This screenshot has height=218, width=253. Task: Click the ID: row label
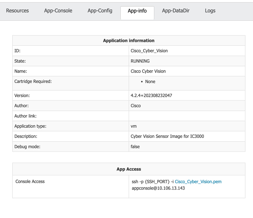coord(17,51)
